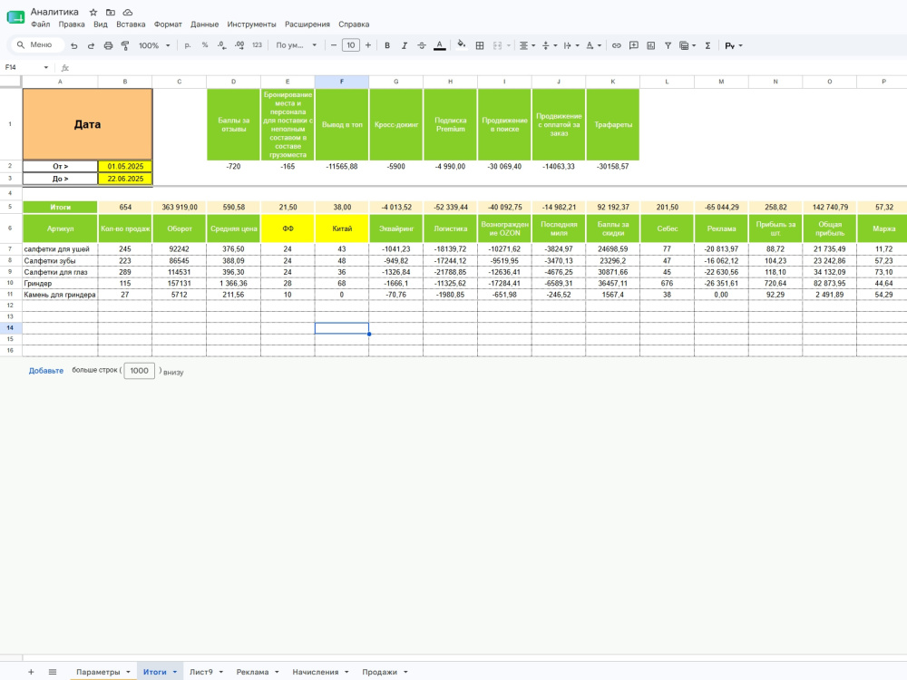Click the Create filter funnel icon
This screenshot has height=680, width=907.
(x=668, y=45)
